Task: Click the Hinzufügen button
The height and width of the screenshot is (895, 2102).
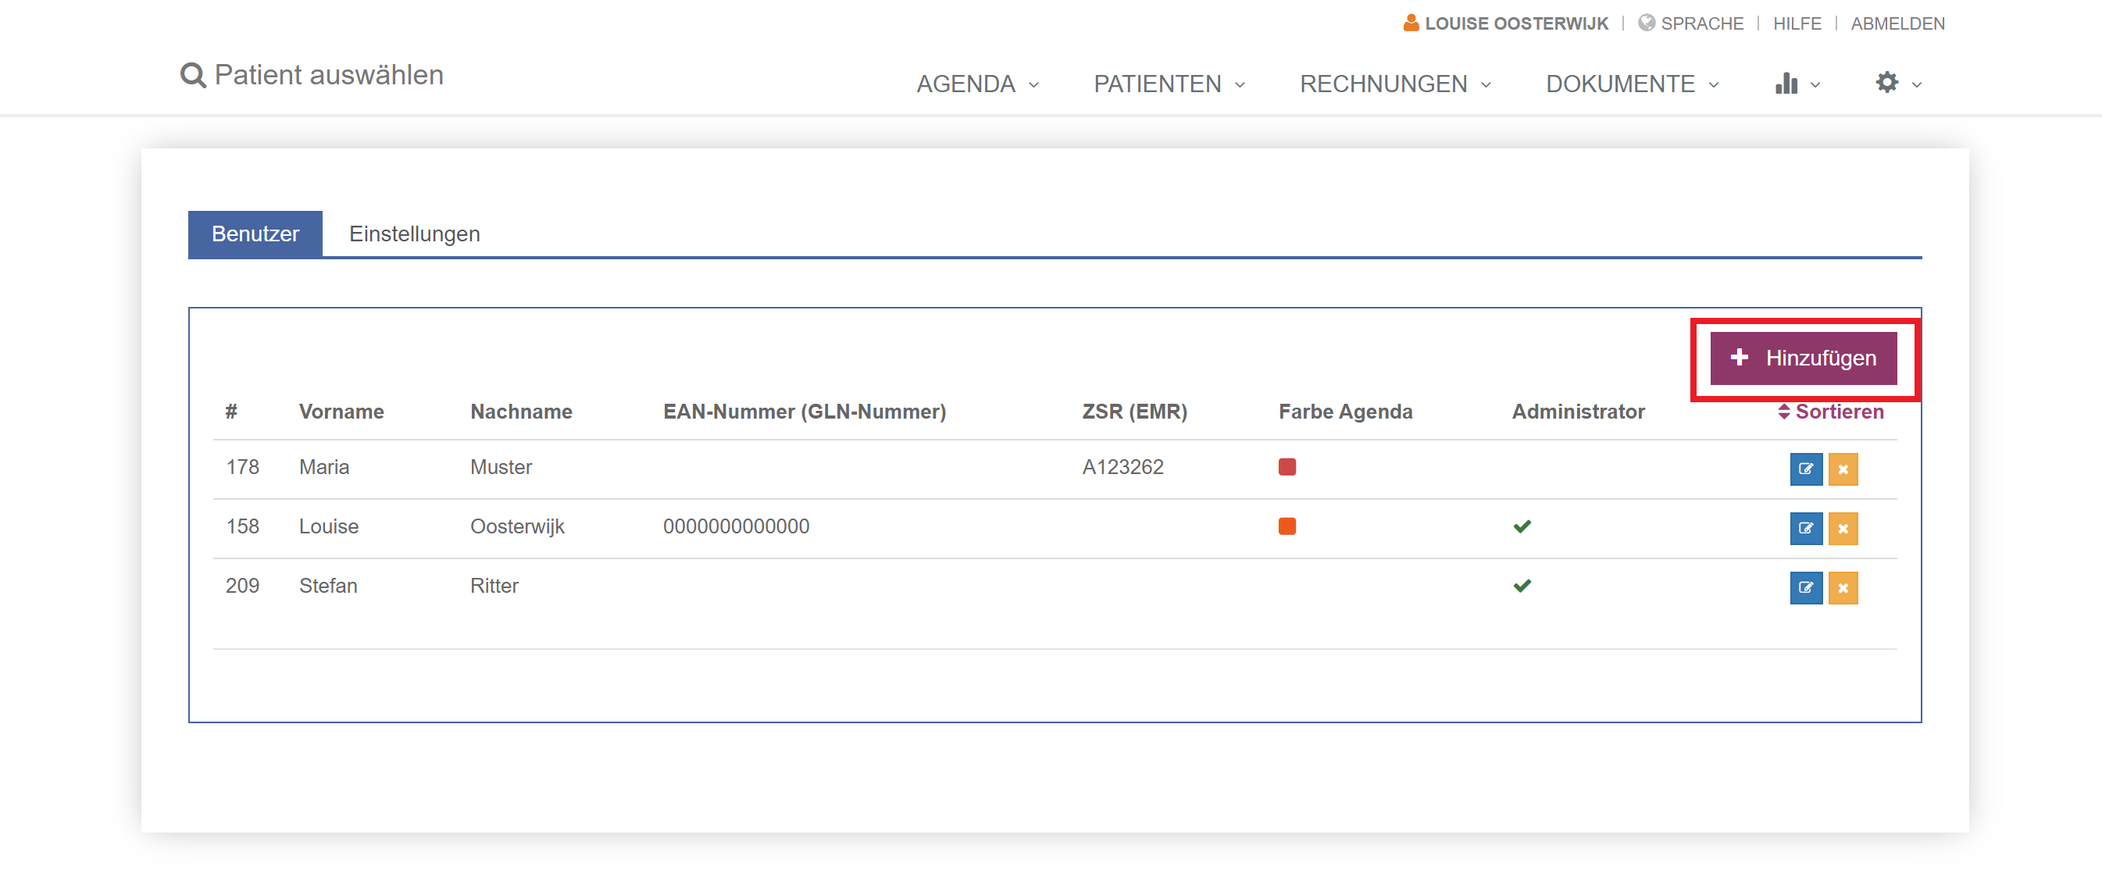Action: pyautogui.click(x=1804, y=358)
